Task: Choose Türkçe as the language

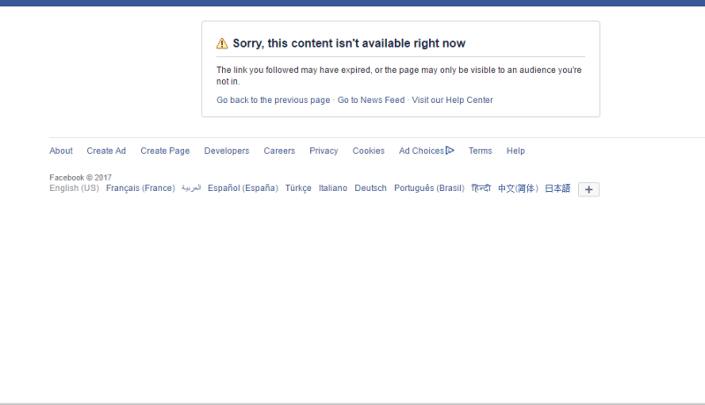Action: pos(298,188)
